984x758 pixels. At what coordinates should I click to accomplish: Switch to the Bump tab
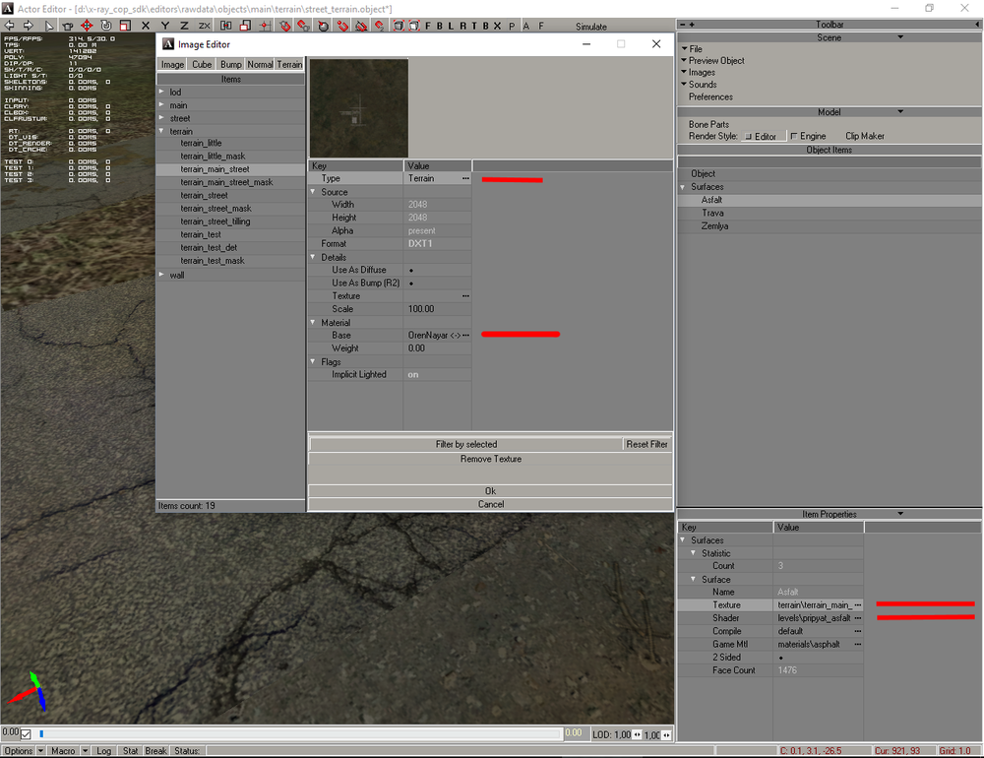[x=231, y=65]
